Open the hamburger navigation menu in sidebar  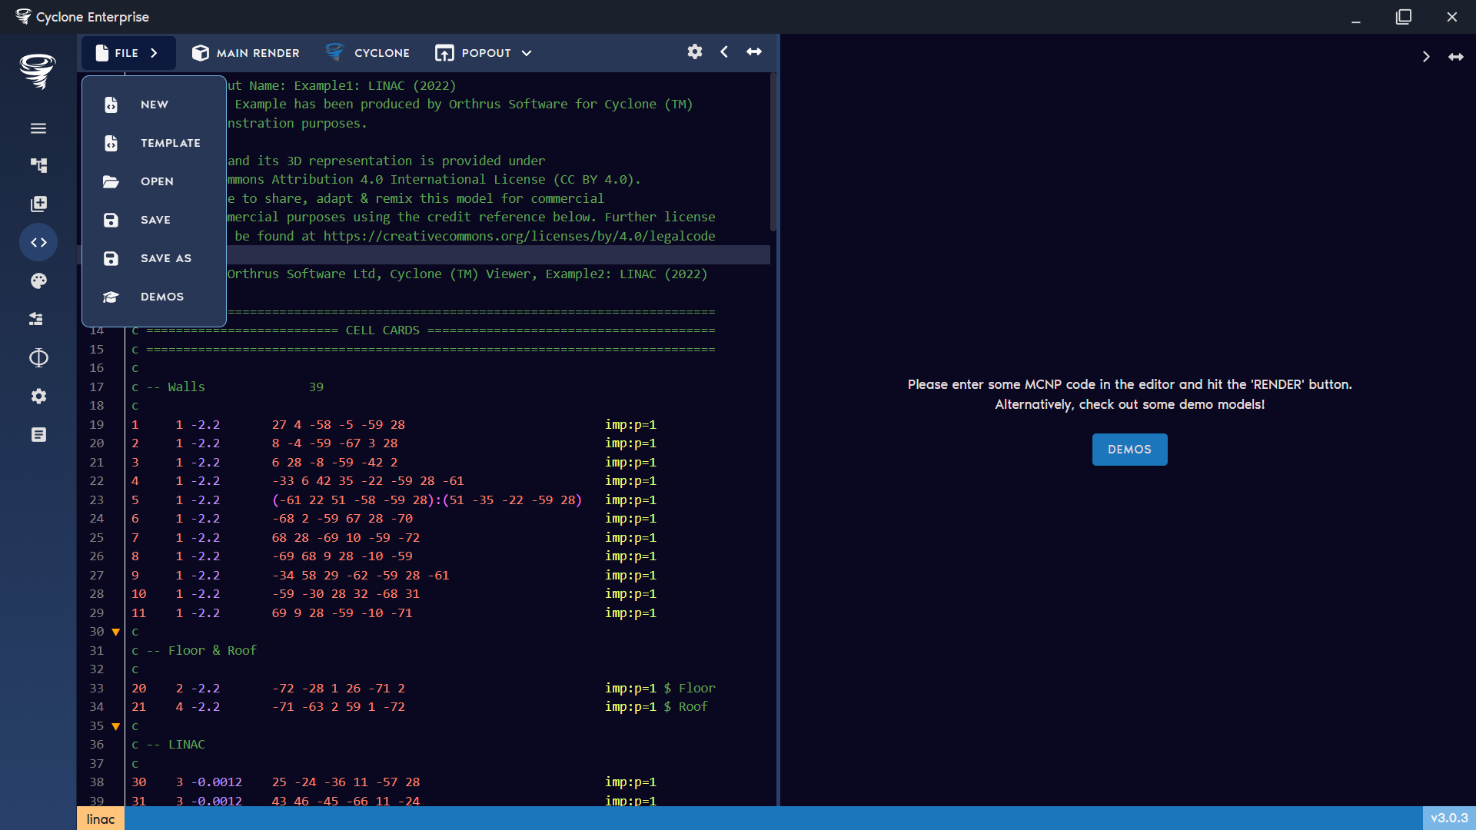(38, 128)
